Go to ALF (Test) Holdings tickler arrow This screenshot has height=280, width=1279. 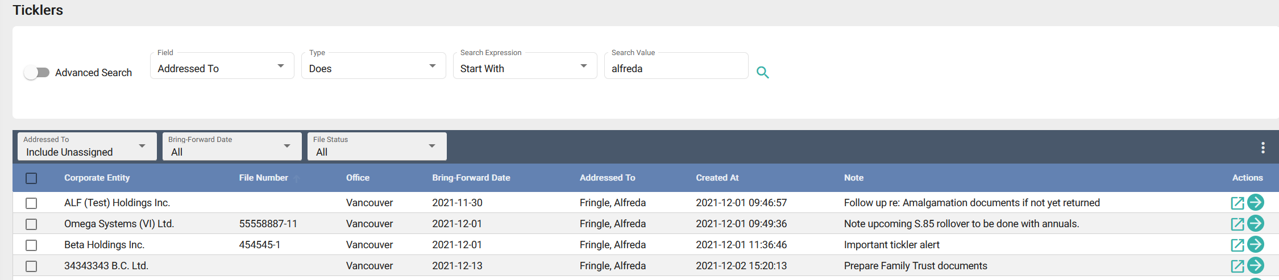coord(1255,202)
